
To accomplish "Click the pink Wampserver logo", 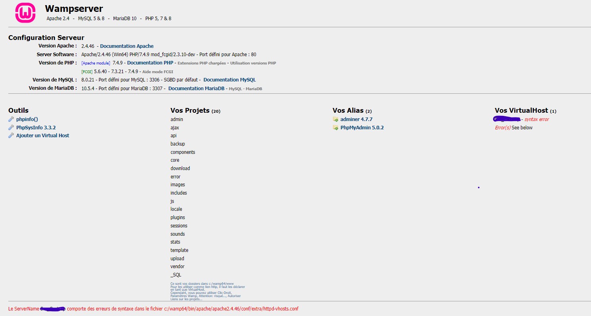I will coord(25,12).
